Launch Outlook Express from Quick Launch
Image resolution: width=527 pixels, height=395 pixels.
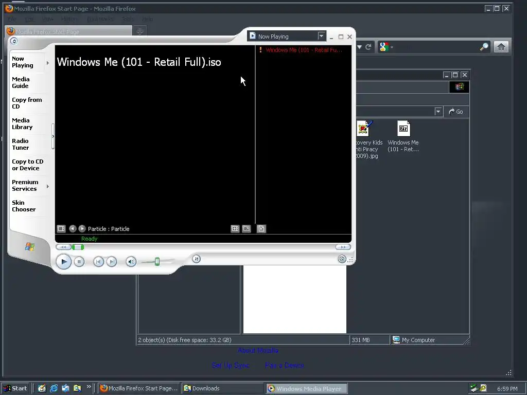pyautogui.click(x=65, y=388)
